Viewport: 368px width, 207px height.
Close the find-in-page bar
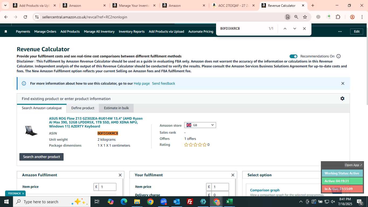pyautogui.click(x=304, y=29)
